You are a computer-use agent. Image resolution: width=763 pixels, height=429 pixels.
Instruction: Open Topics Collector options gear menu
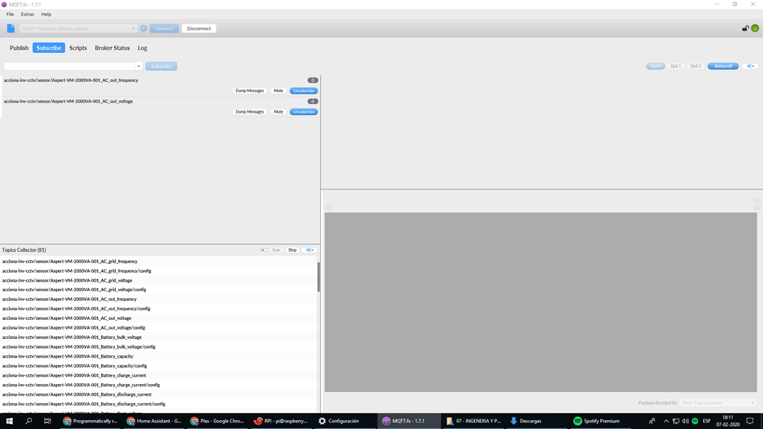tap(309, 250)
